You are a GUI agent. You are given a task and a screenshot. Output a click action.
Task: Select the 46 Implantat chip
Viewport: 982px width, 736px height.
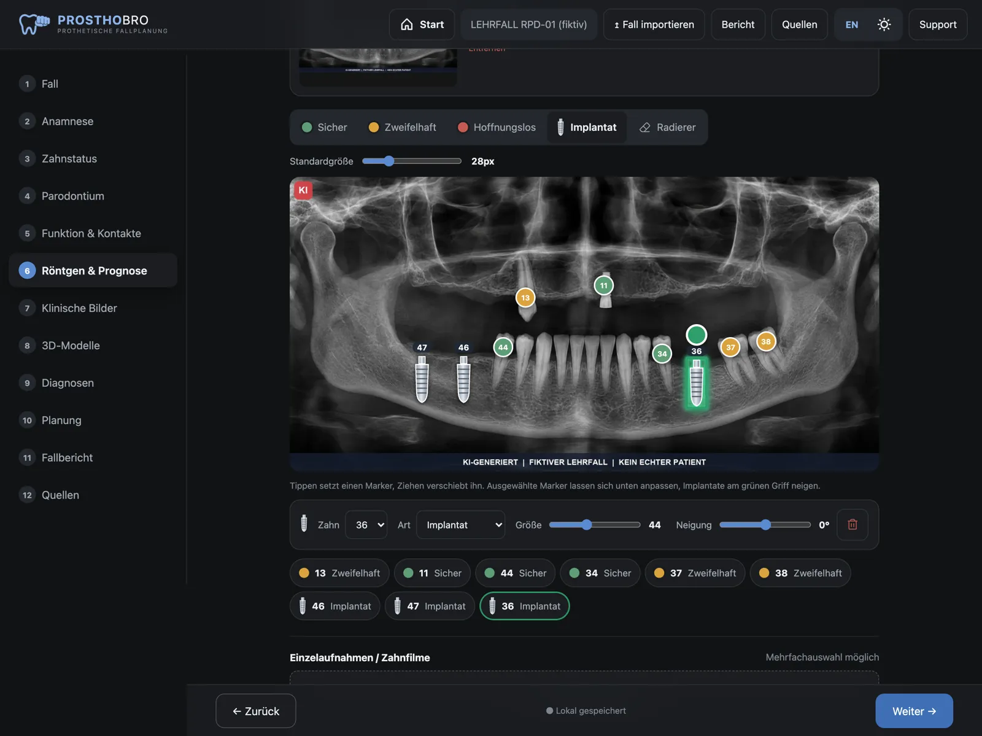(334, 606)
